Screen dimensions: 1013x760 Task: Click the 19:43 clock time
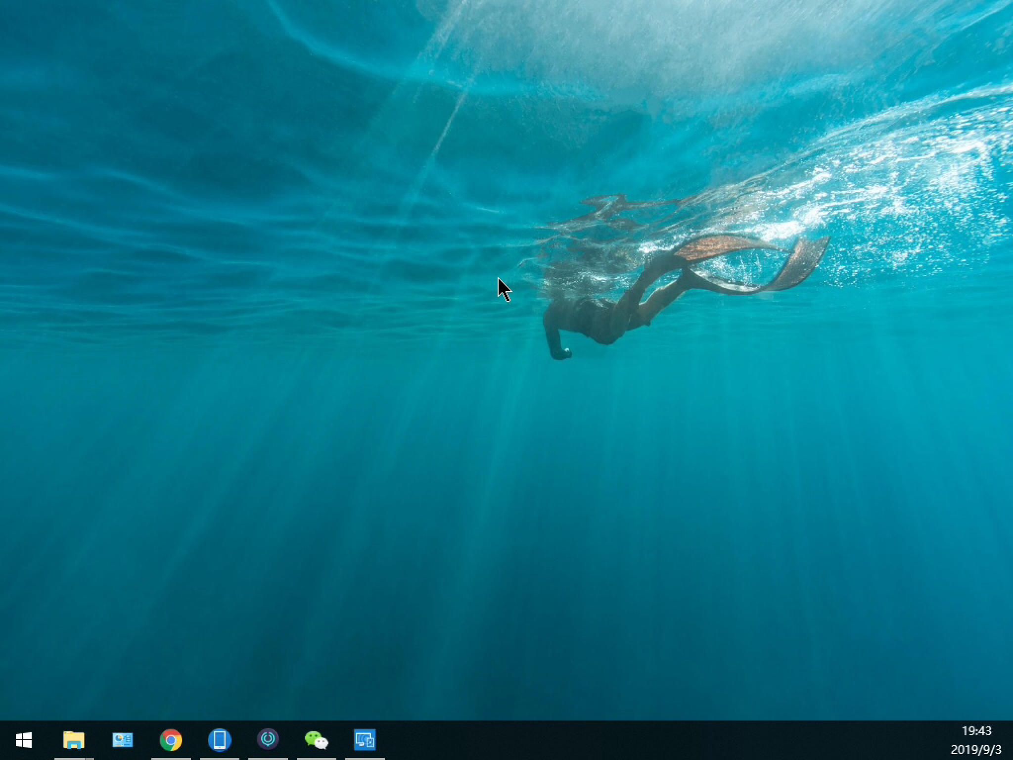point(976,731)
